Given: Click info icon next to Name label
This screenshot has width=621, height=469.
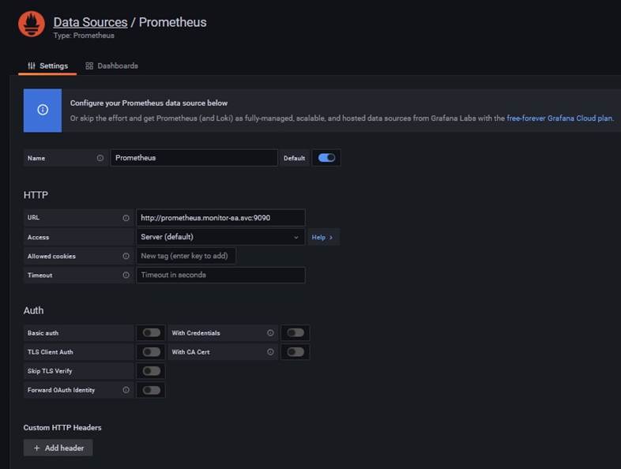Looking at the screenshot, I should point(100,158).
